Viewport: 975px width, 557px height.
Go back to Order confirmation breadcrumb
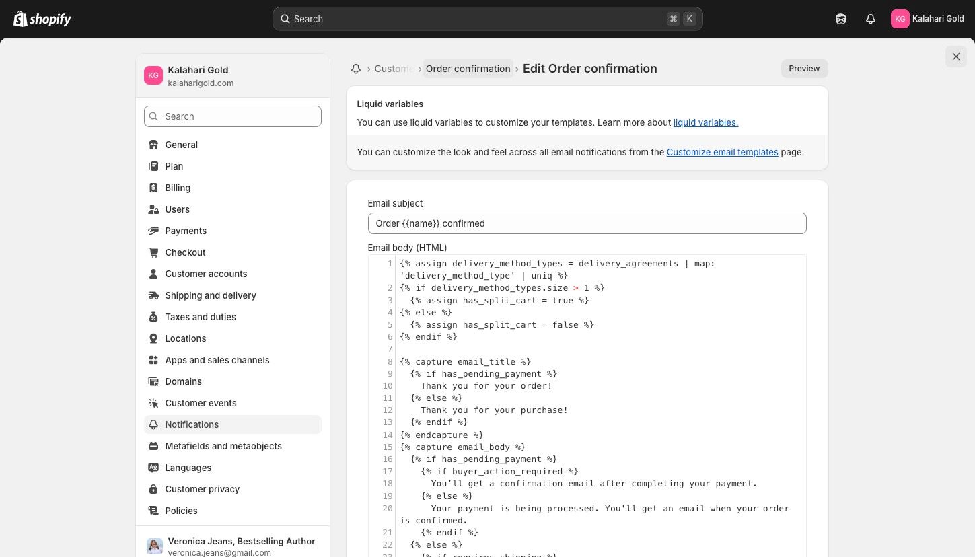[468, 69]
